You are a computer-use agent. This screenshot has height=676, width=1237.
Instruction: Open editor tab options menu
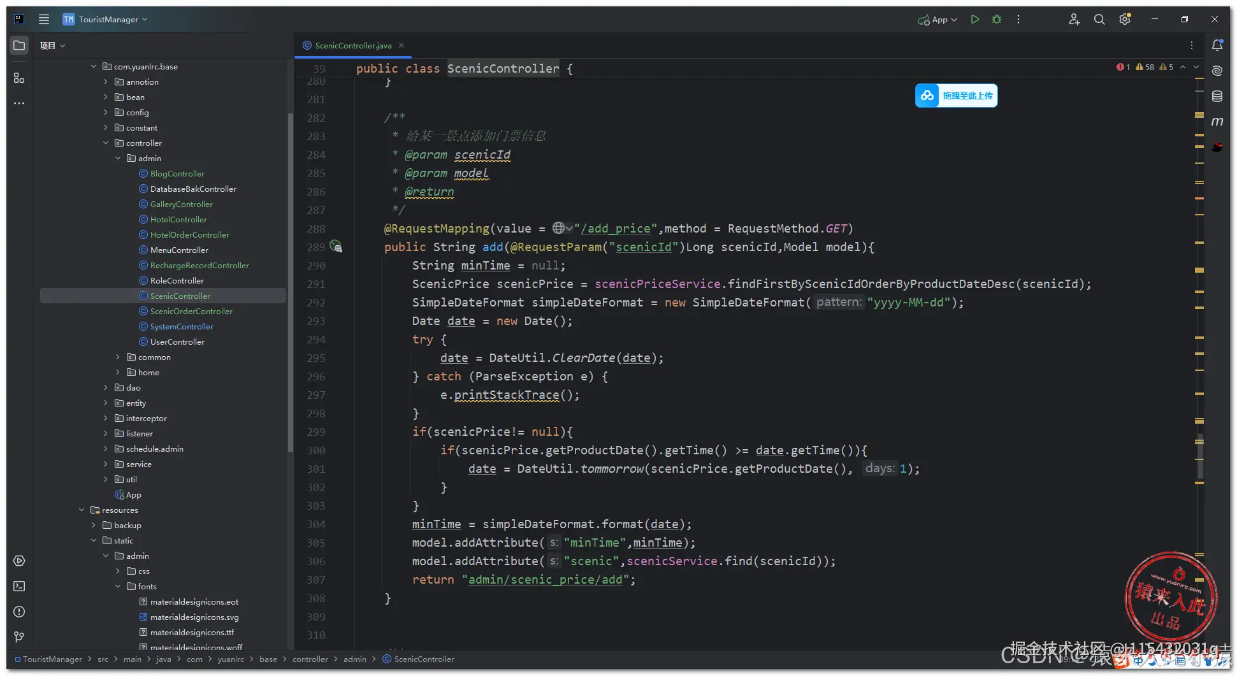pyautogui.click(x=1192, y=45)
